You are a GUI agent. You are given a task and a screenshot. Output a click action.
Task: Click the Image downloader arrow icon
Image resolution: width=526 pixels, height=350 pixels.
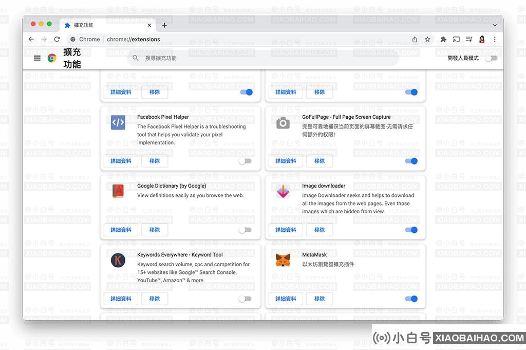(x=283, y=191)
